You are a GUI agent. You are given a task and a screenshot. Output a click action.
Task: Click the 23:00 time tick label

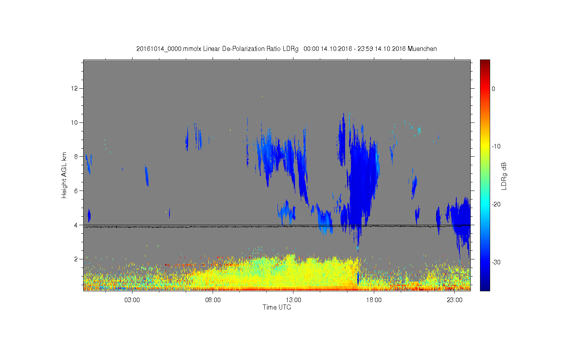pyautogui.click(x=454, y=300)
